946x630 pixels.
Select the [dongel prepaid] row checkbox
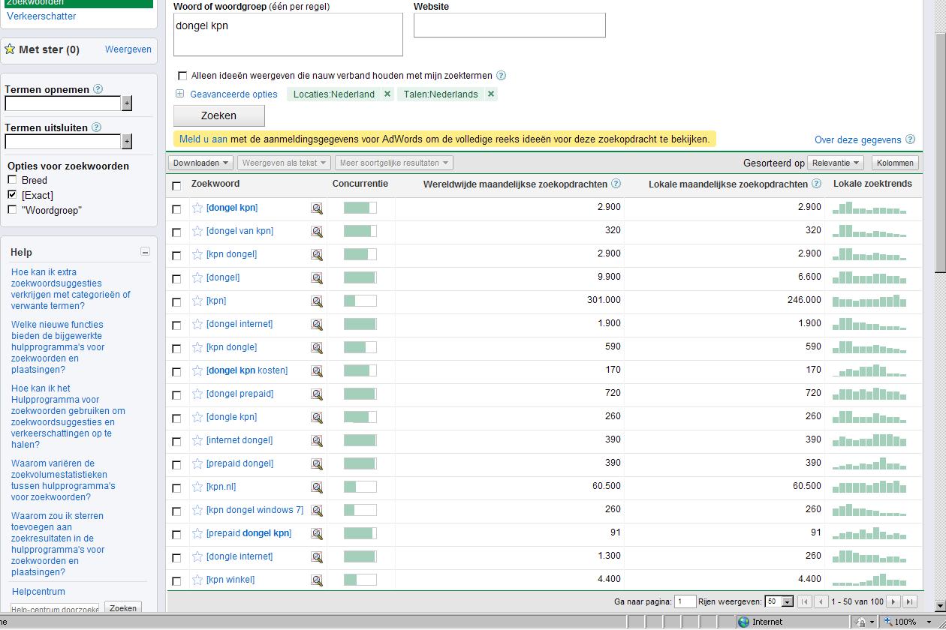[176, 395]
